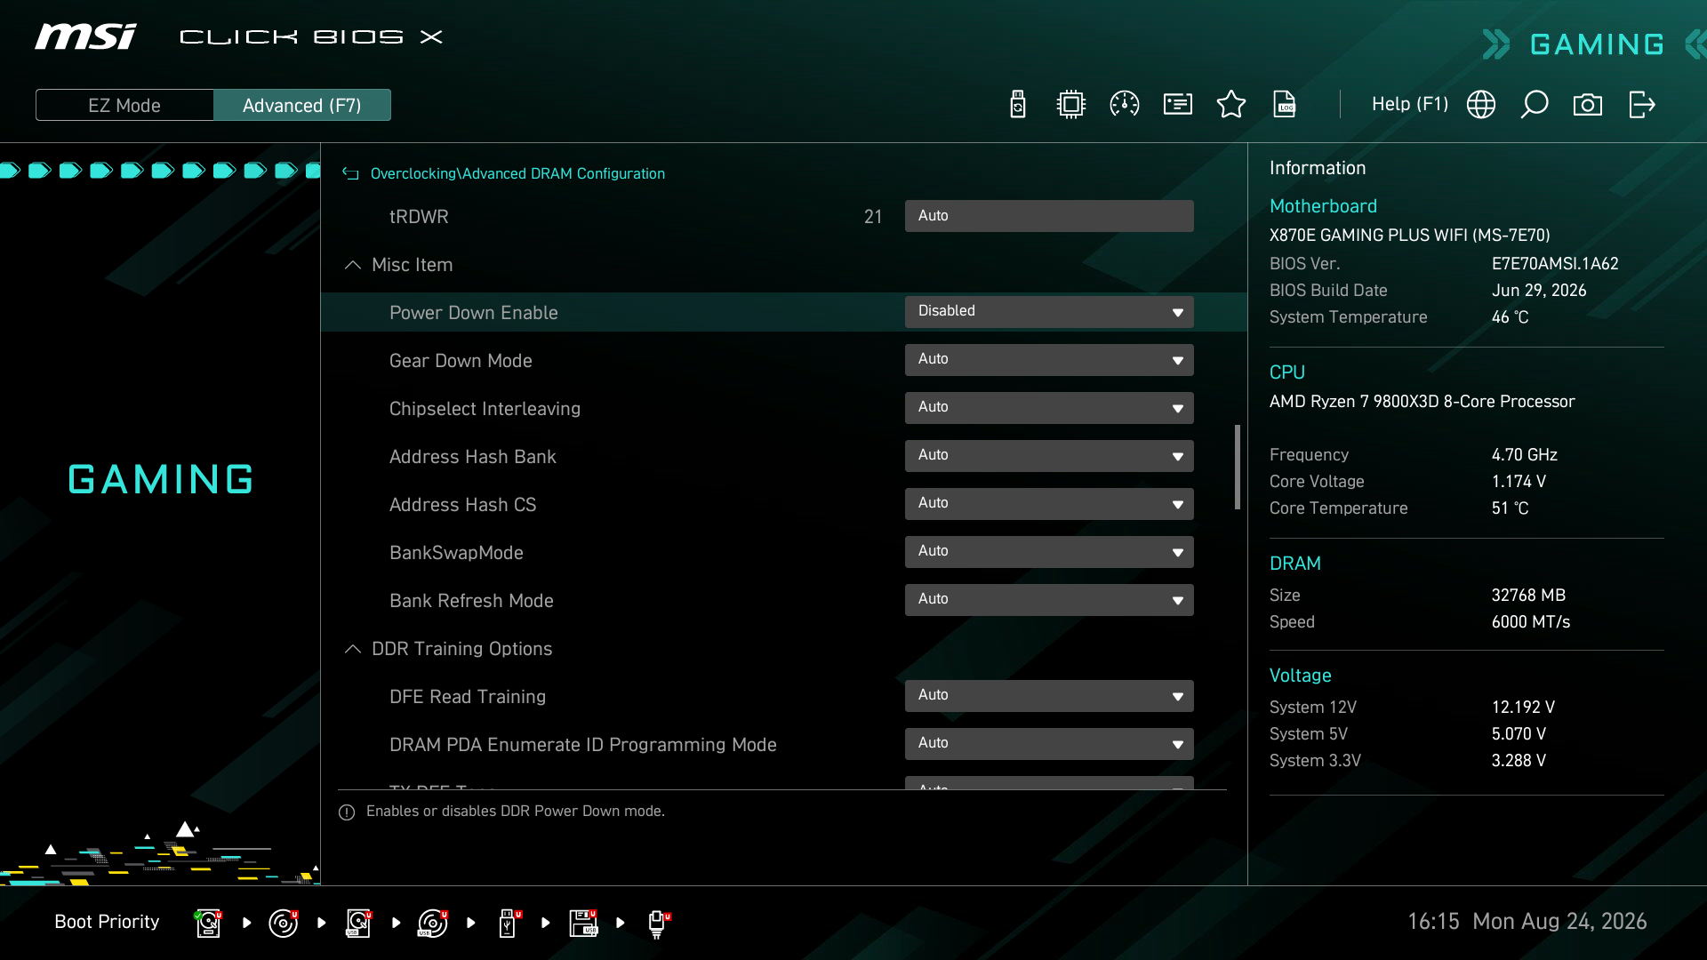Switch to the Advanced (F7) tab
1707x960 pixels.
302,105
